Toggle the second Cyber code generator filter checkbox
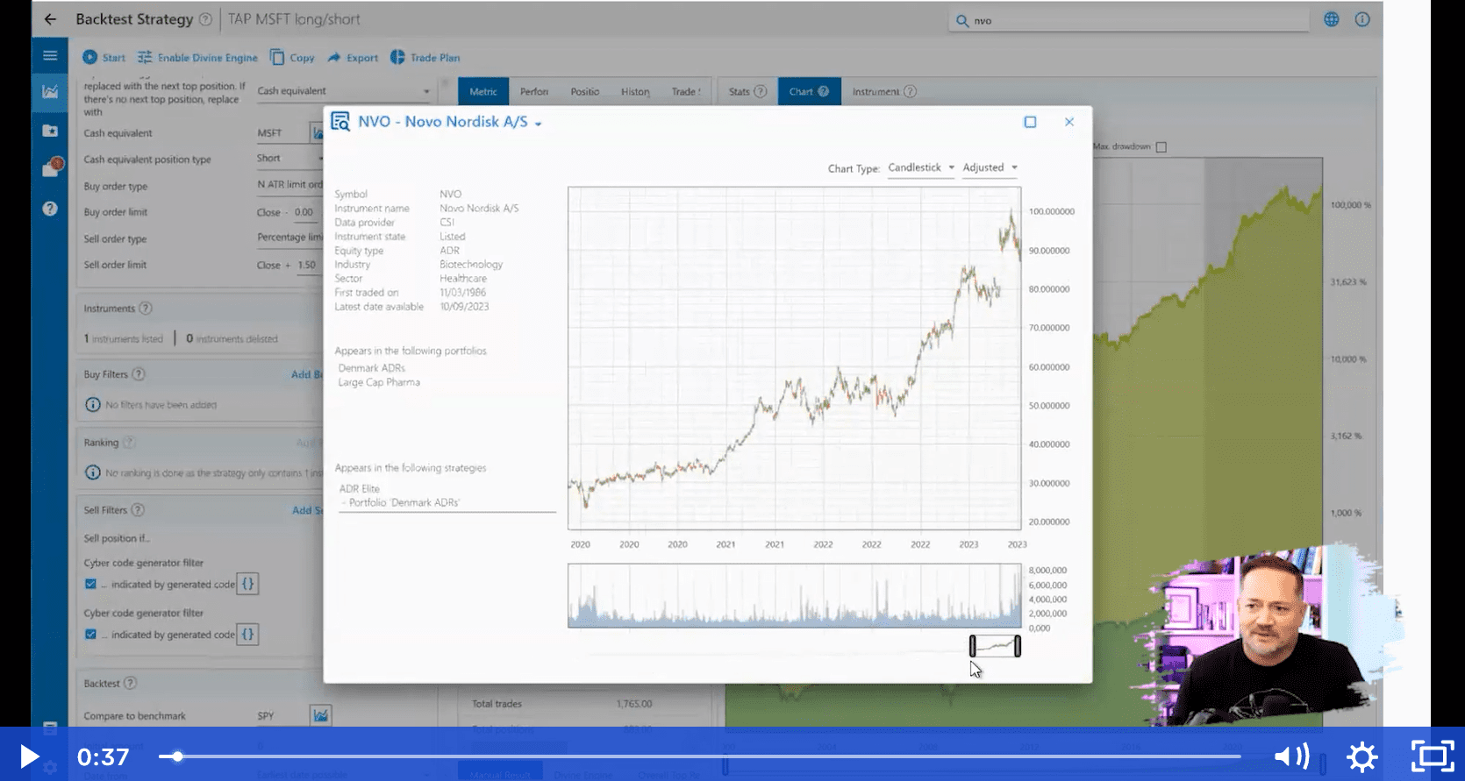Viewport: 1465px width, 781px height. [90, 634]
